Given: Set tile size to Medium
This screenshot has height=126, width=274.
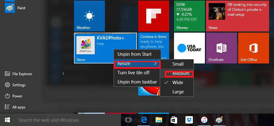Looking at the screenshot, I should tap(177, 73).
